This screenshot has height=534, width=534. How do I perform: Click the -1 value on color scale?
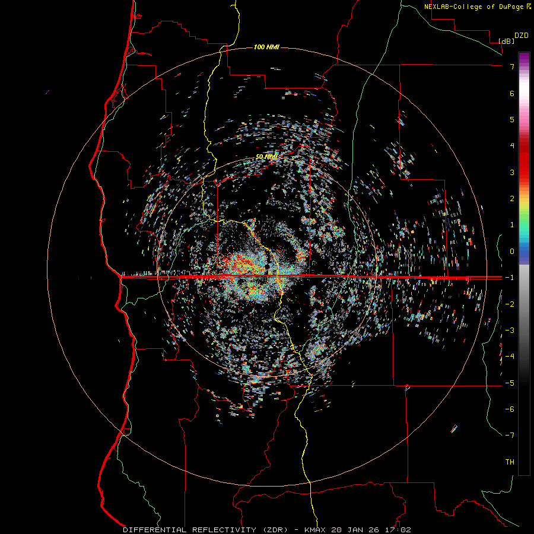click(510, 278)
